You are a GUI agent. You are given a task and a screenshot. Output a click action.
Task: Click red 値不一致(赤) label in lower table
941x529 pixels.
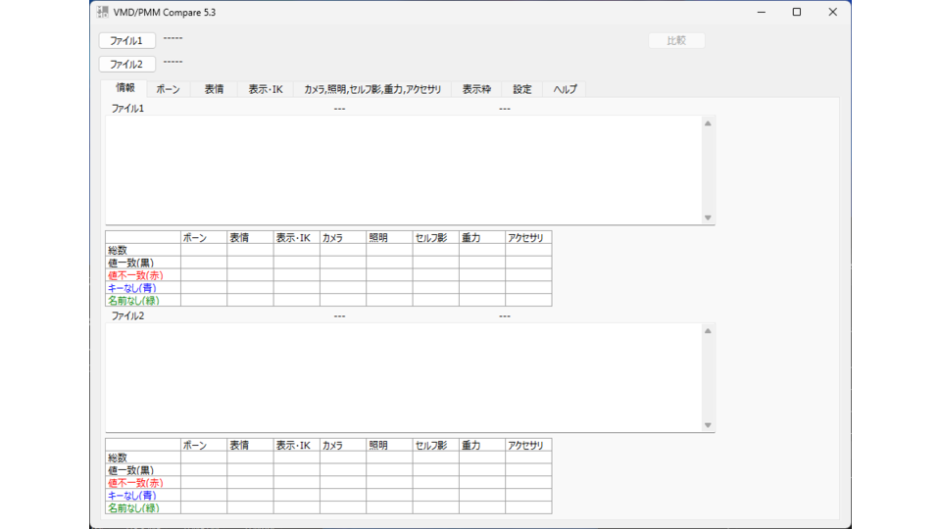pos(135,483)
